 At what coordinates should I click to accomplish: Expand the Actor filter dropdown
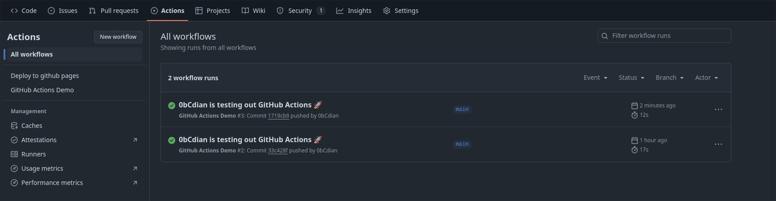(x=706, y=78)
